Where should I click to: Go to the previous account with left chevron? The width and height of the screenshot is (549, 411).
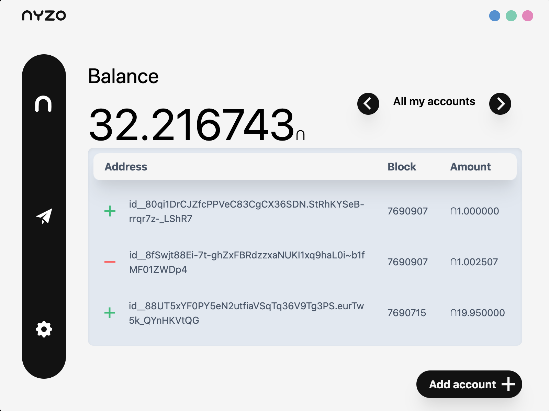tap(368, 103)
